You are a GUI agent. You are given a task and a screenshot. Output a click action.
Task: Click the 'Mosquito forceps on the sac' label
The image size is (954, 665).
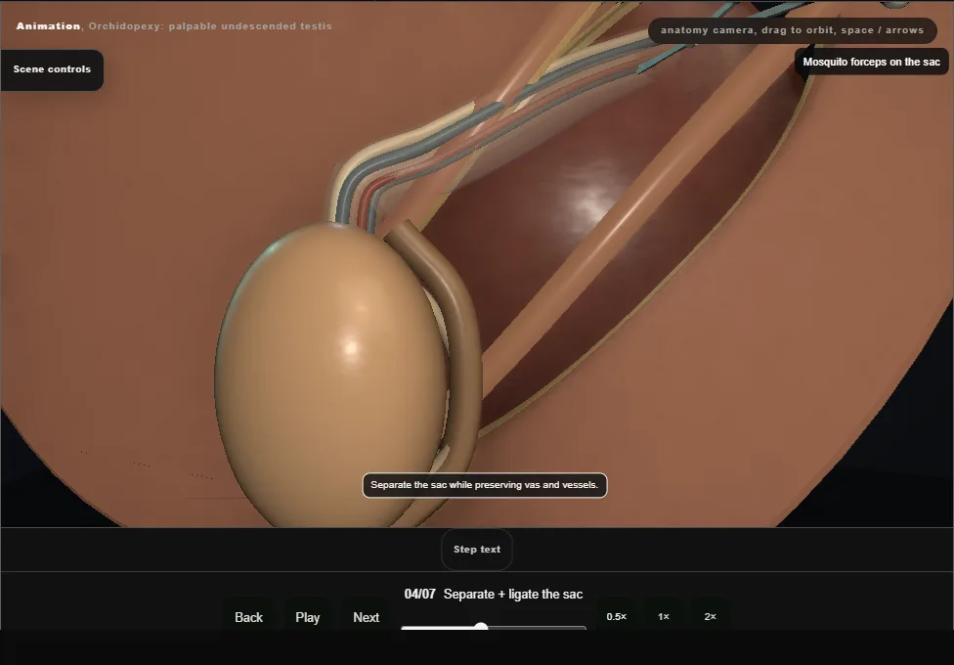[871, 63]
